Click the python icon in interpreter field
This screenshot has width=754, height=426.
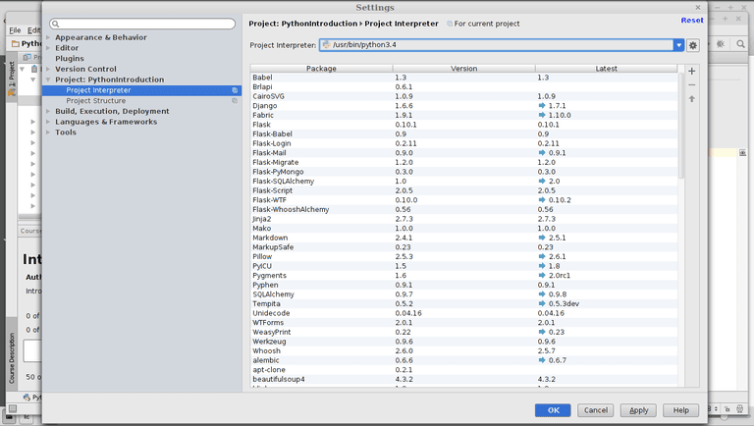pyautogui.click(x=327, y=45)
